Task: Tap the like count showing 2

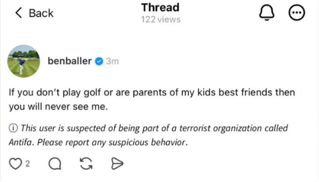Action: point(28,164)
